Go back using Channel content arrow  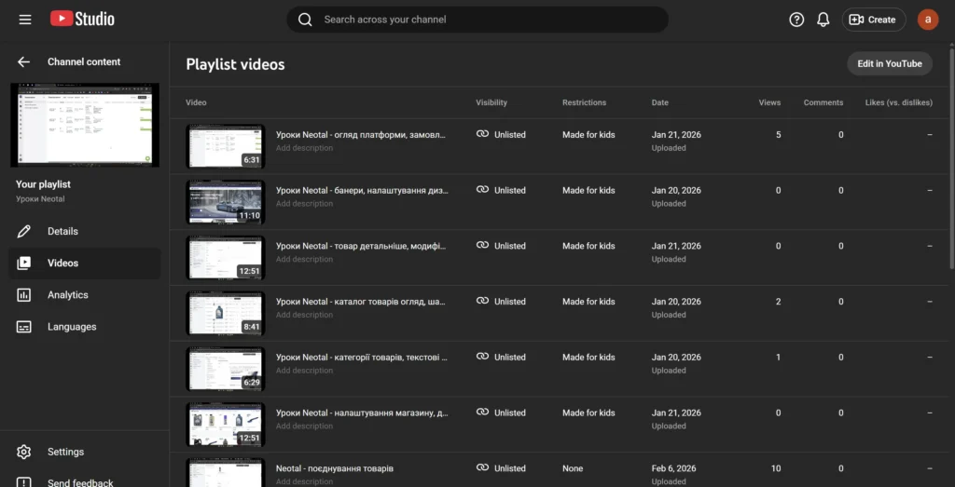pos(24,61)
